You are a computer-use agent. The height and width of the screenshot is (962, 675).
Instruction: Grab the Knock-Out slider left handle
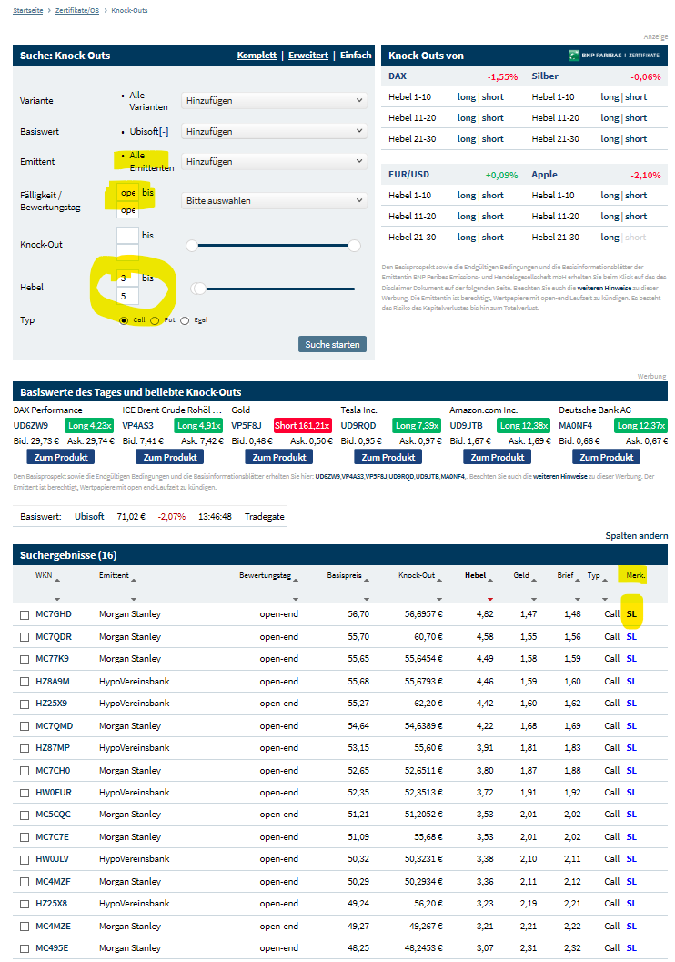(x=192, y=246)
